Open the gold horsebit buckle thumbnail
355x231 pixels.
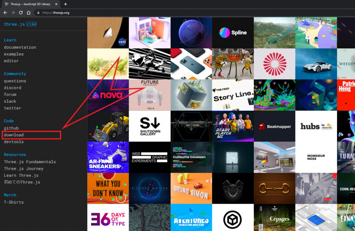tap(275, 188)
